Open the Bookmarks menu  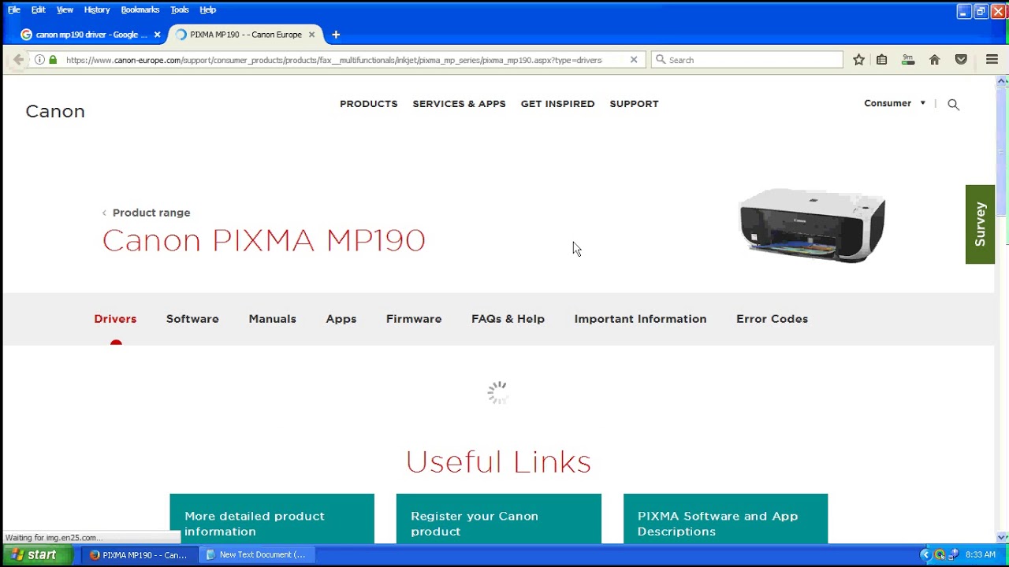(x=140, y=9)
